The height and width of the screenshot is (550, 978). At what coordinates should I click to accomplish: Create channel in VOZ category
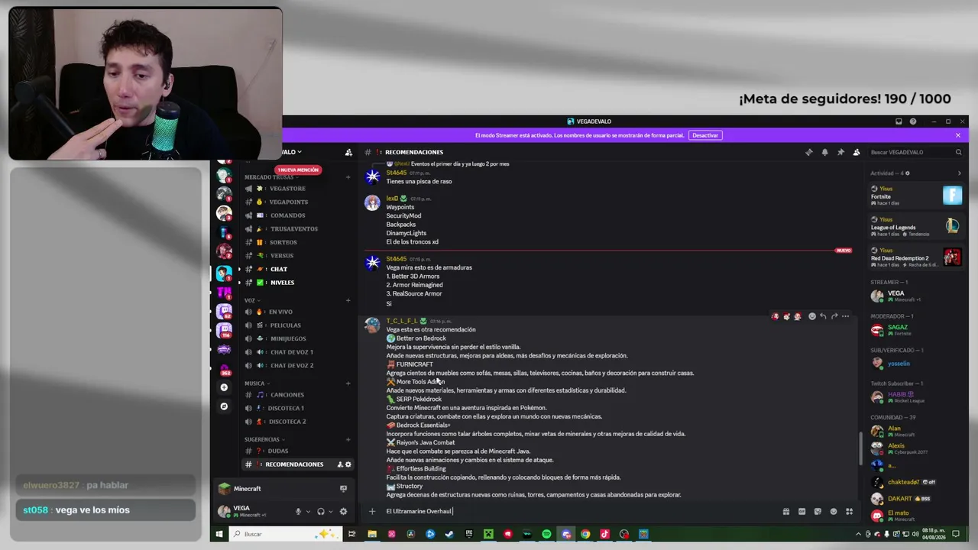pos(348,300)
